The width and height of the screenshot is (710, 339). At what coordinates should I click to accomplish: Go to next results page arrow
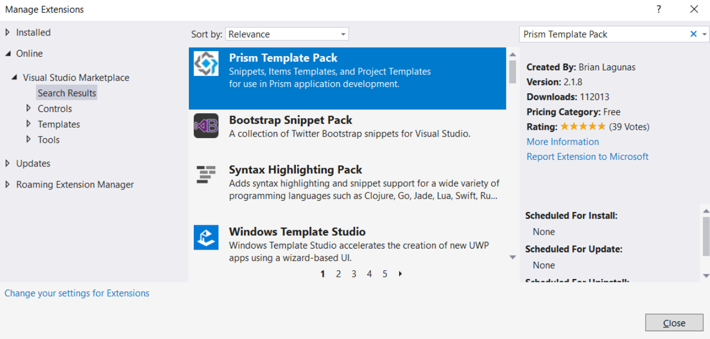(x=400, y=274)
